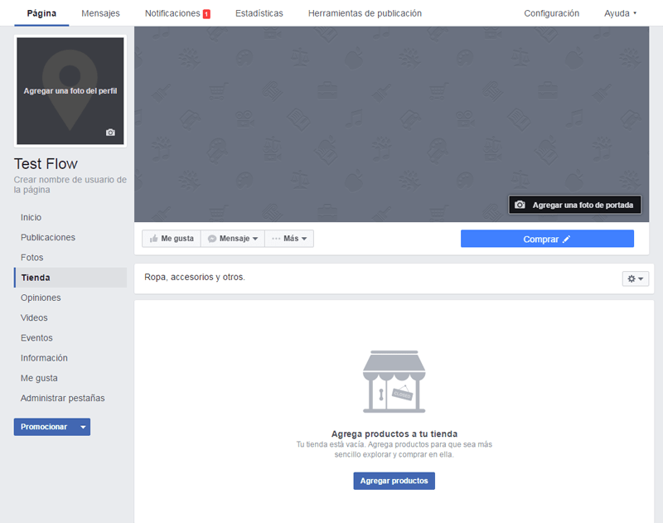Image resolution: width=663 pixels, height=523 pixels.
Task: Click Crear nombre de usuario link
Action: (x=70, y=185)
